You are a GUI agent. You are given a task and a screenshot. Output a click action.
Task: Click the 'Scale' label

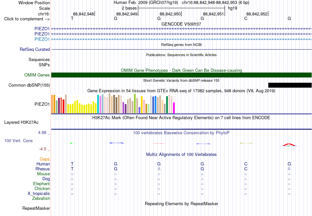tap(44, 8)
